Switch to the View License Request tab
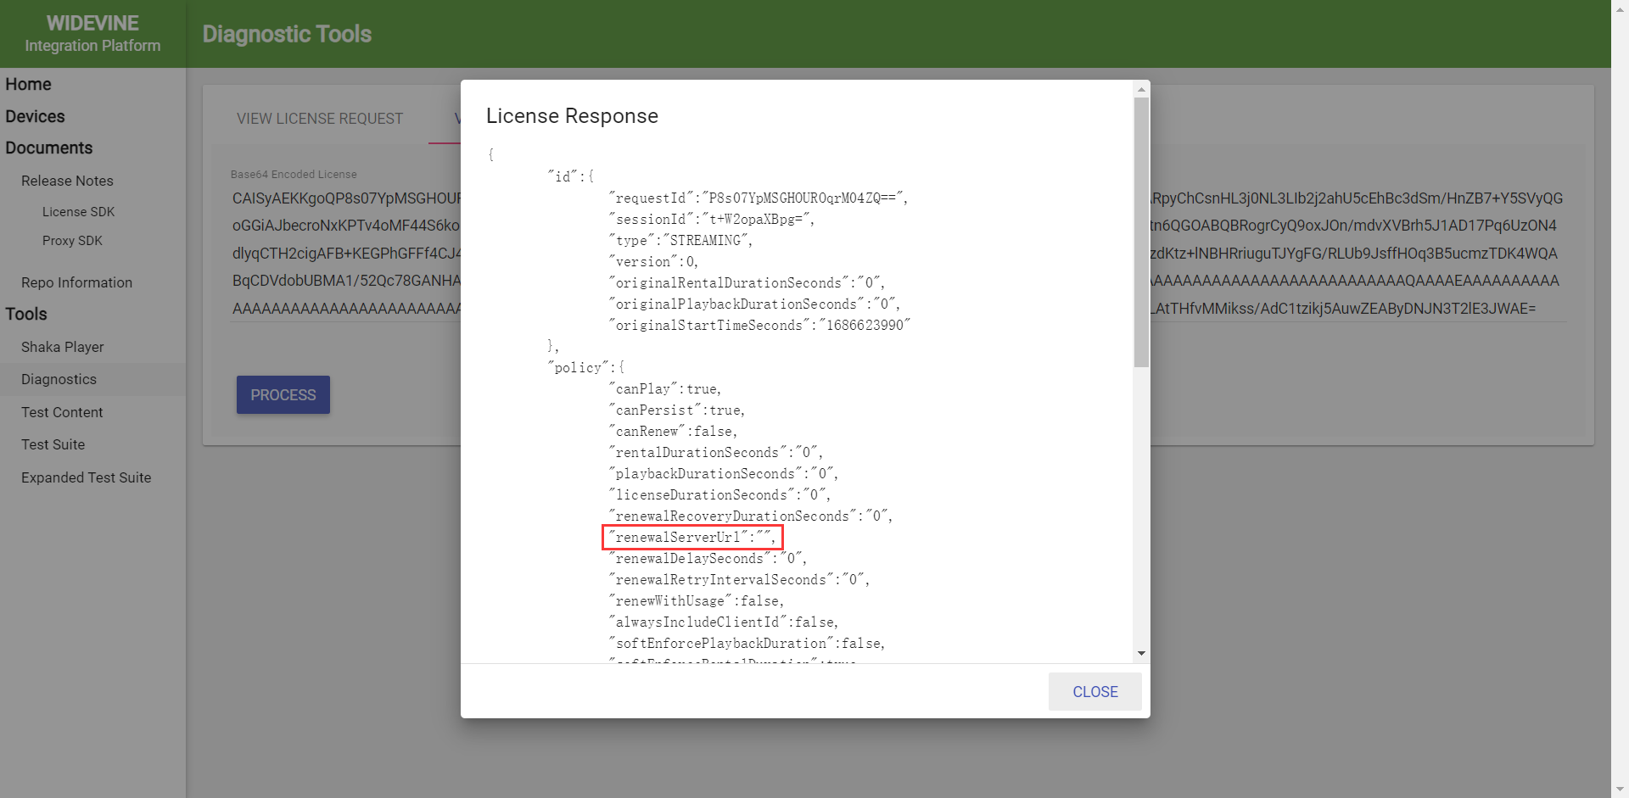The width and height of the screenshot is (1629, 798). pos(320,119)
